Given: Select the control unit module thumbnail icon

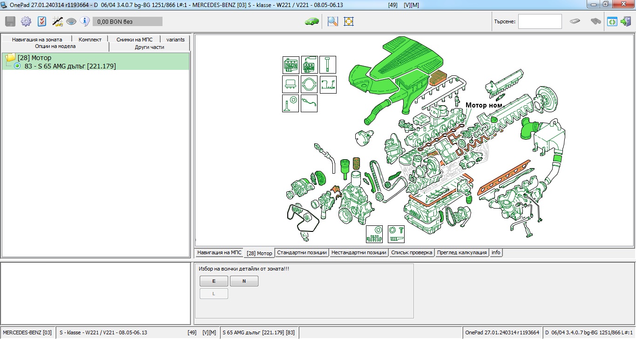Looking at the screenshot, I should point(291,84).
